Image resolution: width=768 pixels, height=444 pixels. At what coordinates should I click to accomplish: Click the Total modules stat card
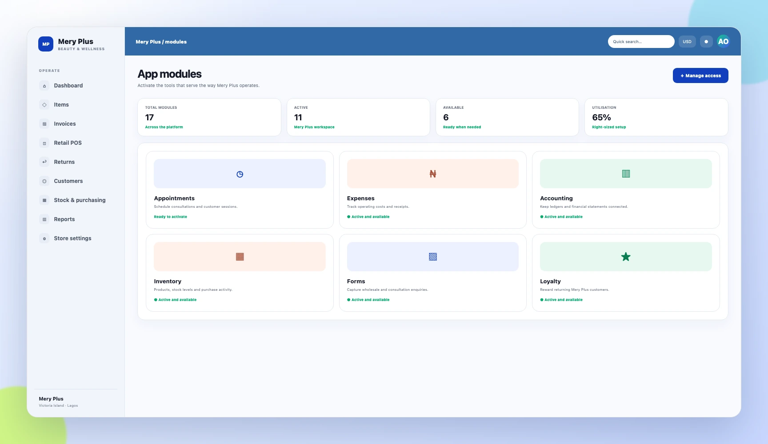pyautogui.click(x=209, y=117)
